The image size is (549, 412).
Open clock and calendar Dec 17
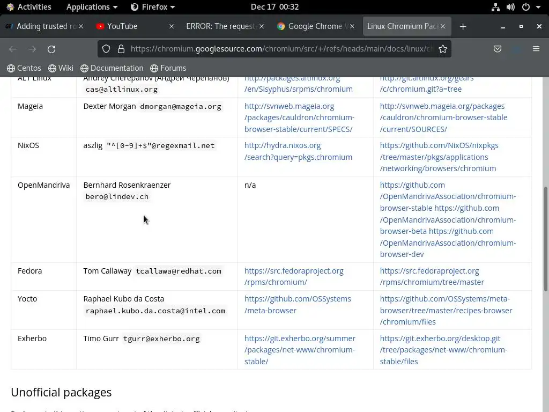(x=275, y=7)
